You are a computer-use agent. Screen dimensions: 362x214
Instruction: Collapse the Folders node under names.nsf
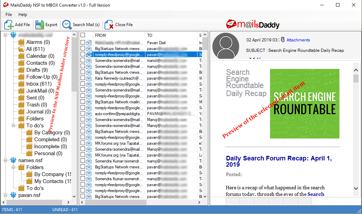pos(14,167)
